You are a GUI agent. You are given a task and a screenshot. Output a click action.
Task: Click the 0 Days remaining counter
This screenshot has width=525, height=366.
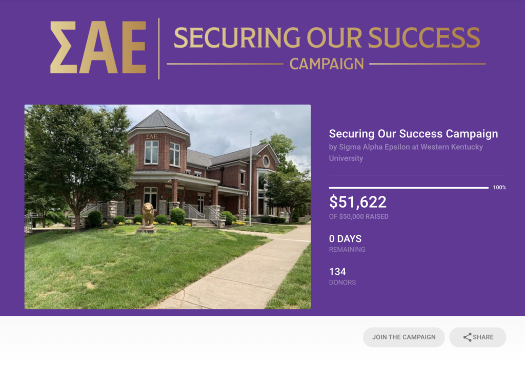pyautogui.click(x=345, y=239)
